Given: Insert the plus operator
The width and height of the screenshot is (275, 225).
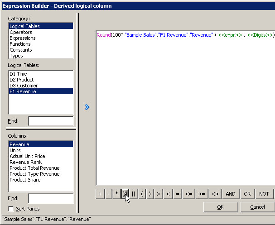Looking at the screenshot, I should pos(100,194).
